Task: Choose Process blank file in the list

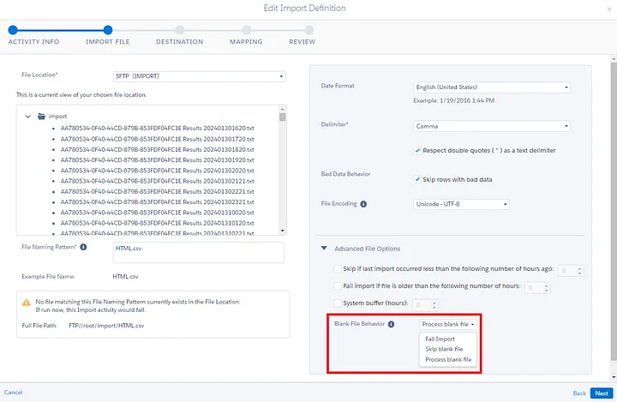Action: pos(448,359)
